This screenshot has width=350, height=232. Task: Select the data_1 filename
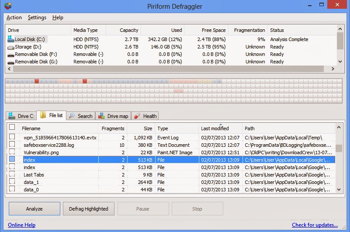pyautogui.click(x=31, y=182)
